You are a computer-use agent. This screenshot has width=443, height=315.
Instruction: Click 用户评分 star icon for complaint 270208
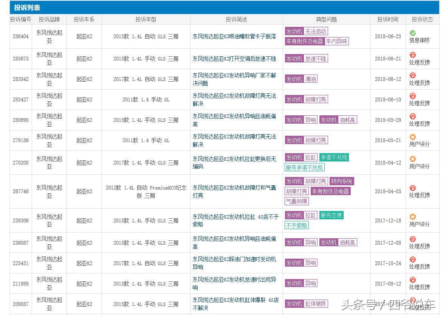coord(412,159)
